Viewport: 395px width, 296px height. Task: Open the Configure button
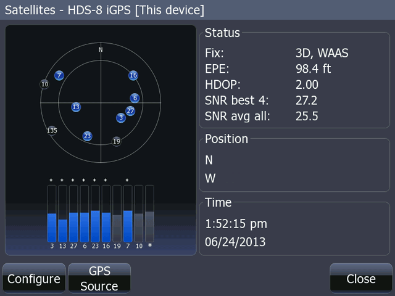(34, 278)
